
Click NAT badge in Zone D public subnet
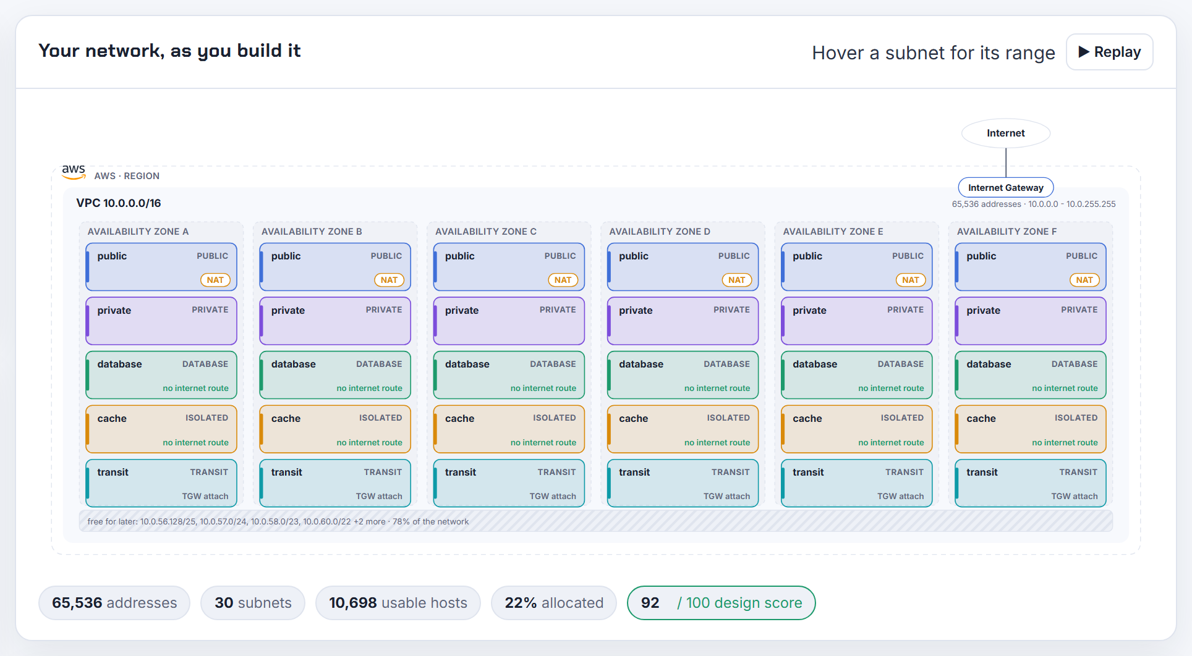pos(736,280)
